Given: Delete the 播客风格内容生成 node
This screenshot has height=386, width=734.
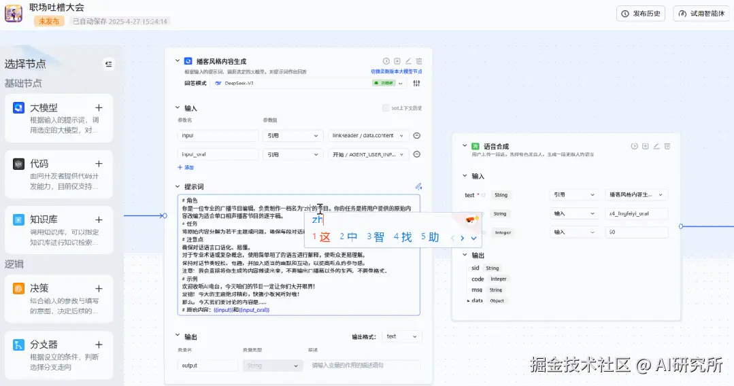Looking at the screenshot, I should [419, 61].
